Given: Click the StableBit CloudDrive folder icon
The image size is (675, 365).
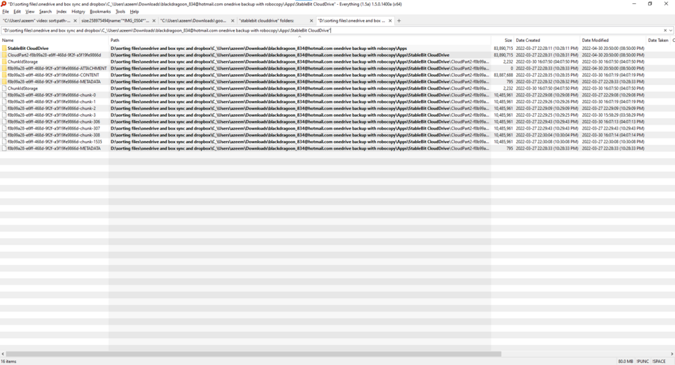Looking at the screenshot, I should [x=4, y=49].
